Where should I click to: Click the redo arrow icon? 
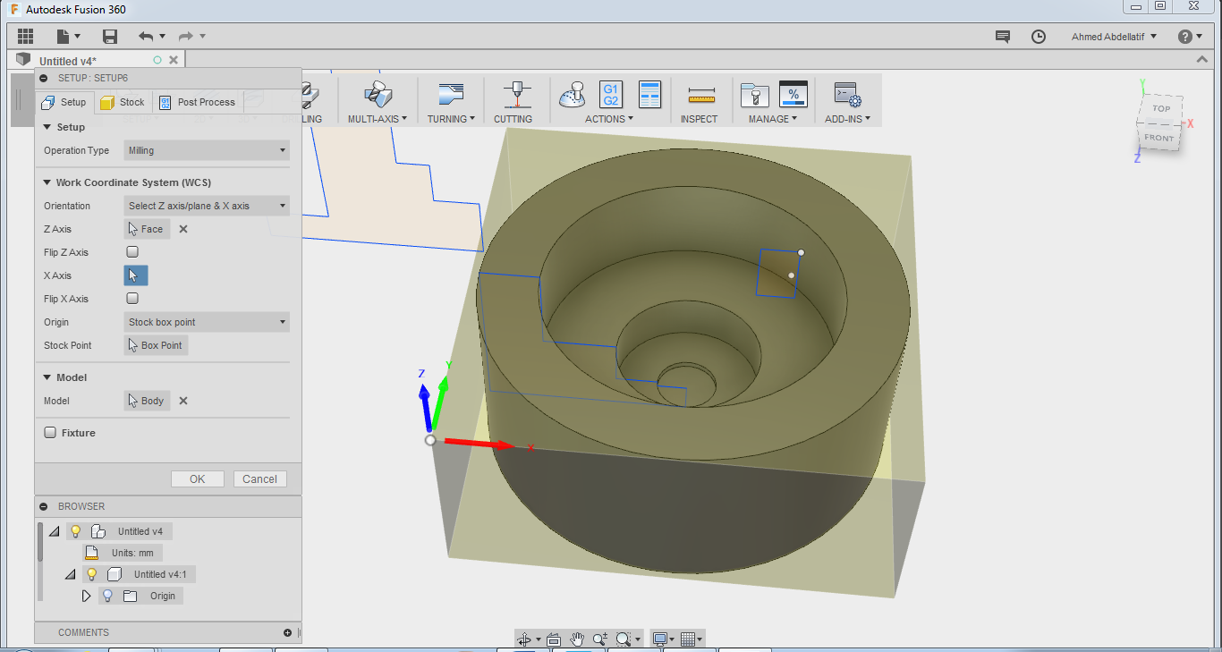[x=186, y=37]
